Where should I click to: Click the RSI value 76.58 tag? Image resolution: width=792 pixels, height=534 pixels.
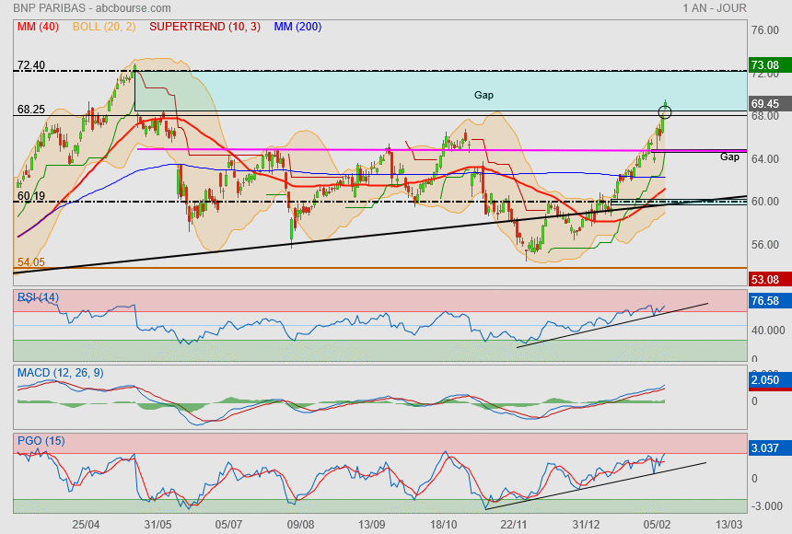coord(769,301)
